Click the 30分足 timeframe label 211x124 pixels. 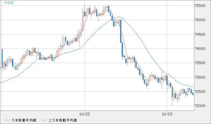click(x=9, y=3)
